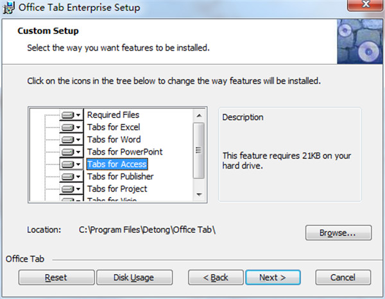Screen dimensions: 385x299
Task: Click the installer icon in the title bar
Action: pos(8,8)
